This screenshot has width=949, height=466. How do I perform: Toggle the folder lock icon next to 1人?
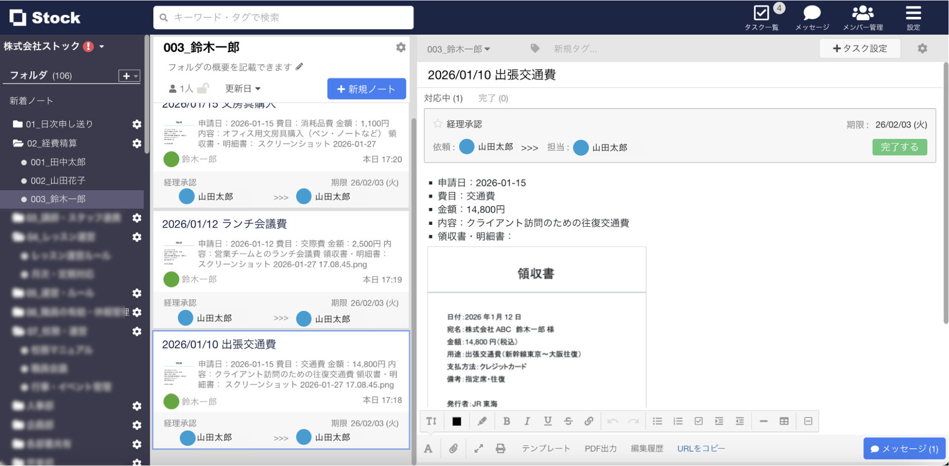point(203,88)
